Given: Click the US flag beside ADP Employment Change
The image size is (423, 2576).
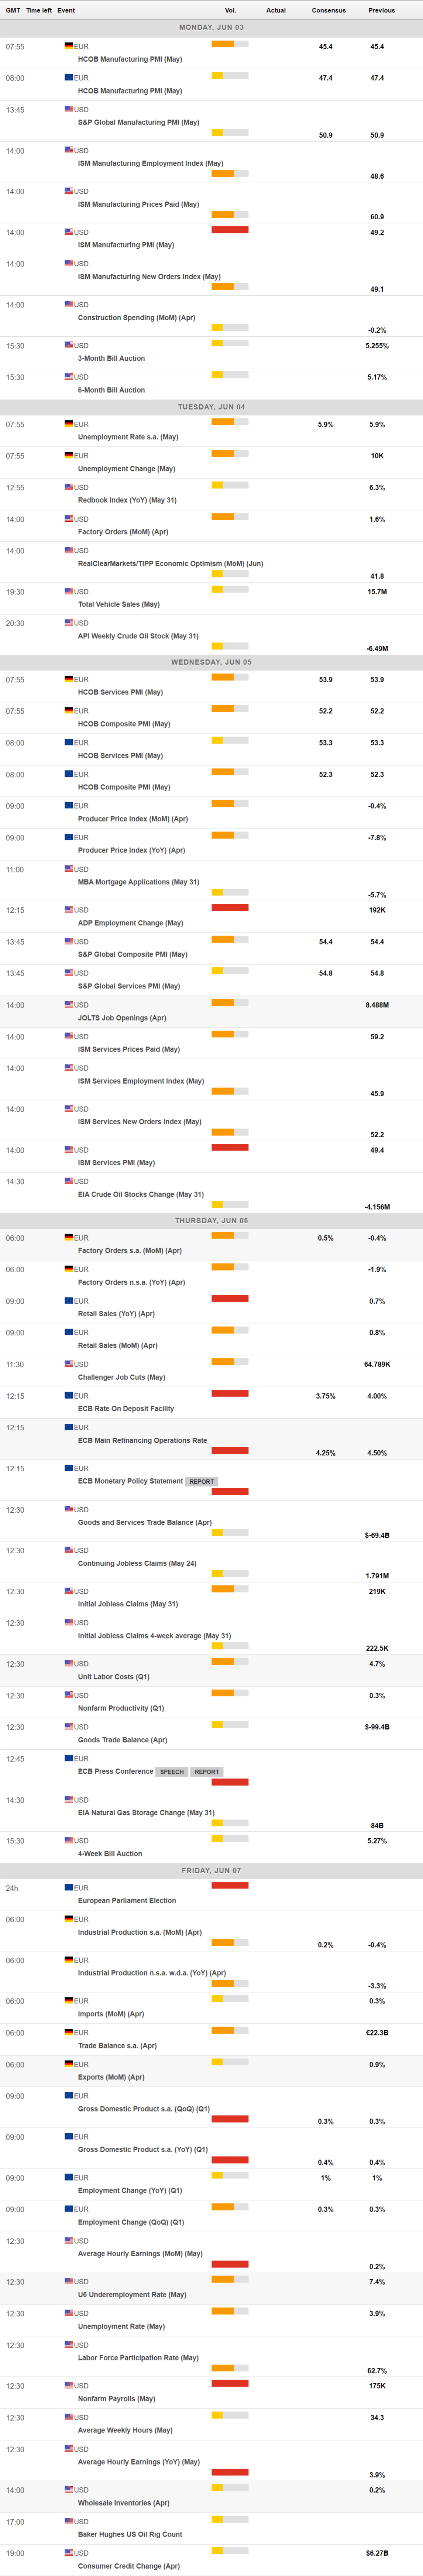Looking at the screenshot, I should click(x=69, y=910).
